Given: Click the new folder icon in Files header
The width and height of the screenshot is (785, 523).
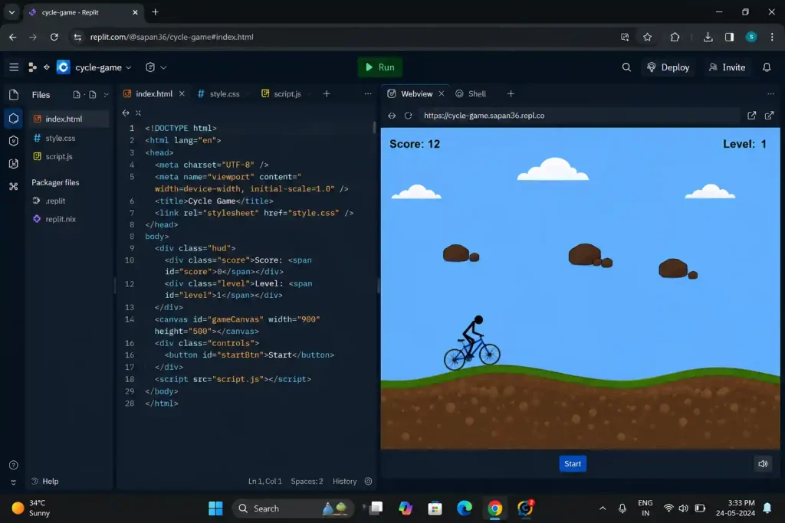Looking at the screenshot, I should (x=93, y=94).
